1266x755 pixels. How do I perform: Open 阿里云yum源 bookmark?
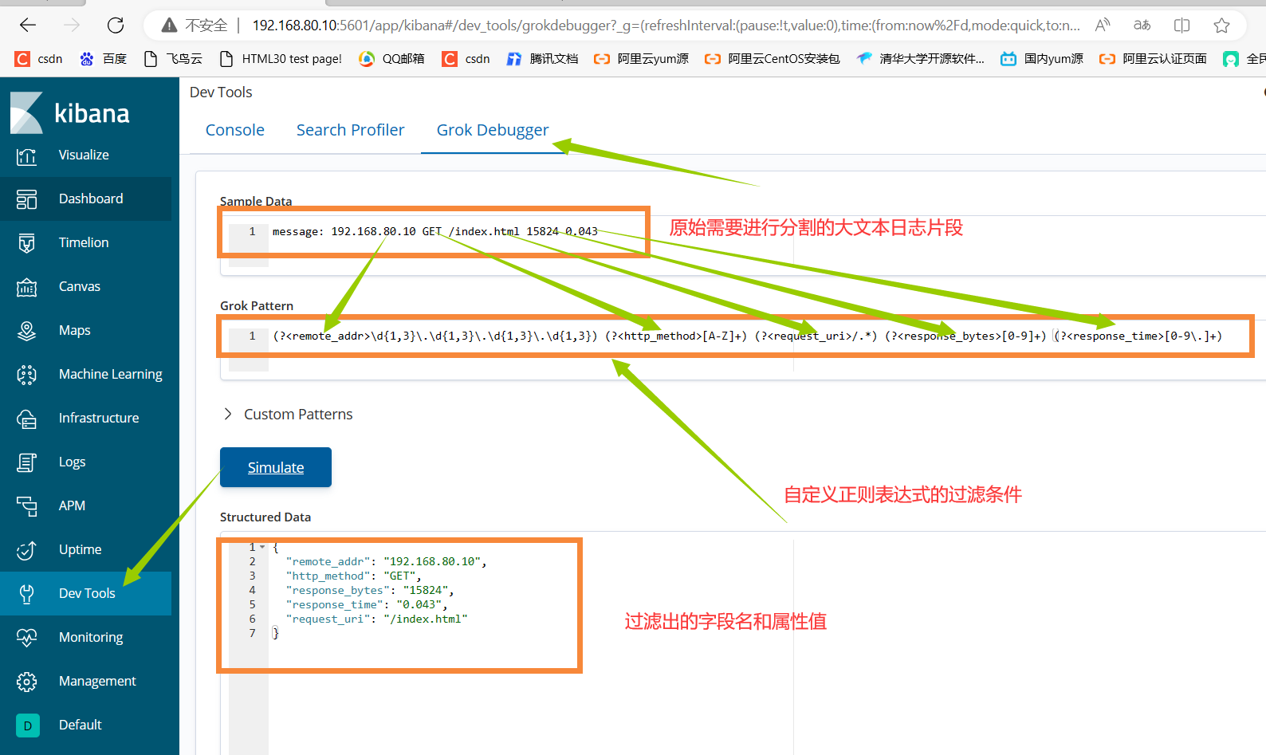[641, 59]
